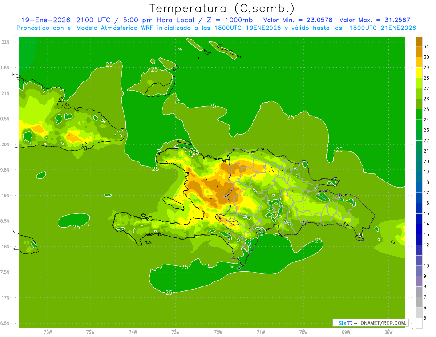436x337 pixels.
Task: Pick the legend swatch between 30 and 31
Action: (x=419, y=52)
